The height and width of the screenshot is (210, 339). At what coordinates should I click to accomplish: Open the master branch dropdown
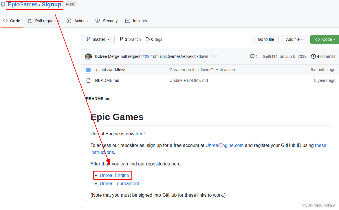click(98, 39)
